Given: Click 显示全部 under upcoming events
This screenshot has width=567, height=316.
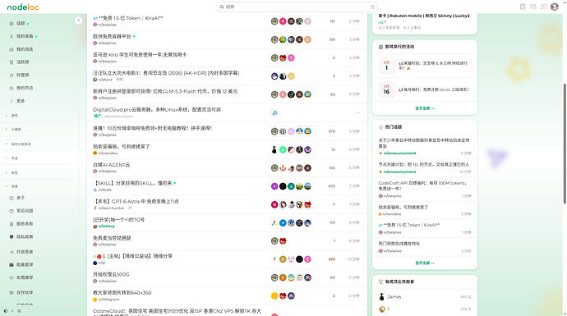Looking at the screenshot, I should 425,108.
